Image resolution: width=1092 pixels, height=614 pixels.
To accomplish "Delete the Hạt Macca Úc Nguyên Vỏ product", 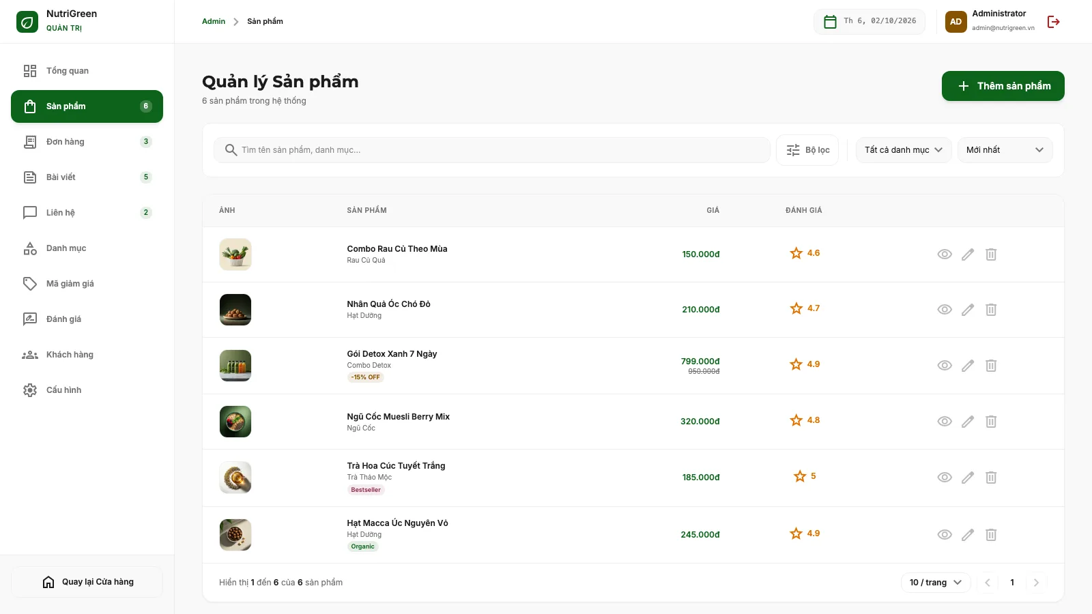I will [991, 535].
